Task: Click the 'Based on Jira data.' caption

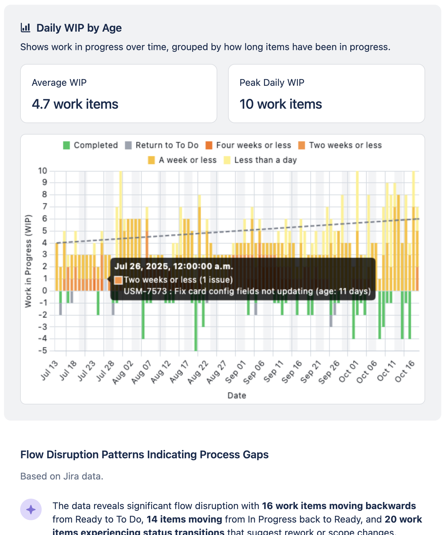Action: (x=62, y=476)
